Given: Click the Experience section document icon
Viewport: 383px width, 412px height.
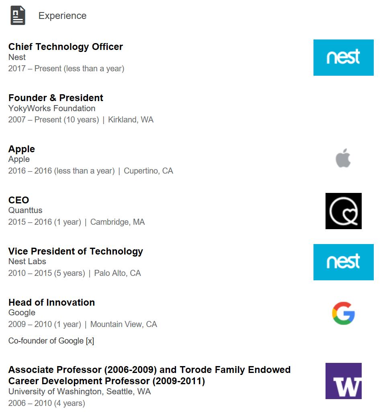Looking at the screenshot, I should (x=18, y=15).
